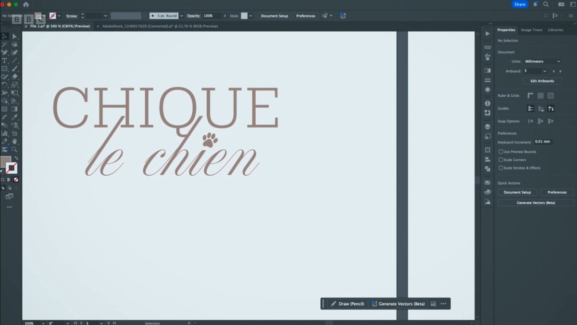
Task: Select the Eraser tool
Action: 15,77
